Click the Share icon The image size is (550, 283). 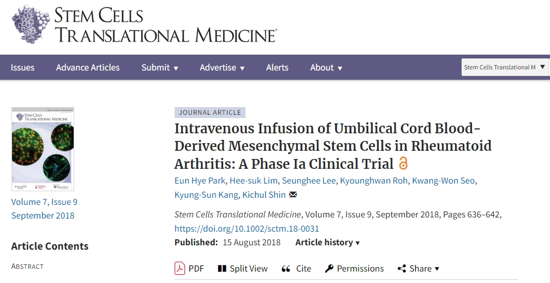click(x=402, y=268)
